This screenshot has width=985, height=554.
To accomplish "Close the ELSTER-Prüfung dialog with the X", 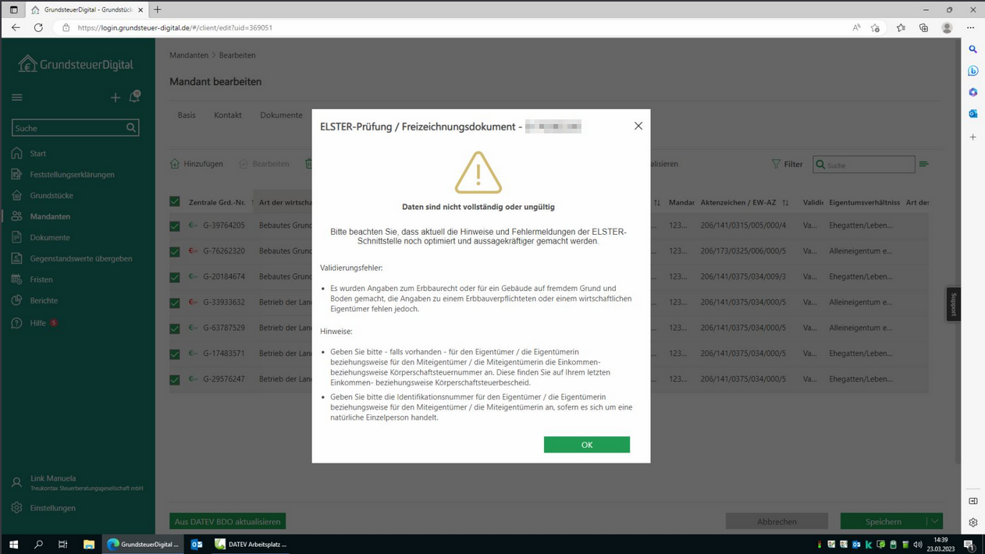I will 638,126.
